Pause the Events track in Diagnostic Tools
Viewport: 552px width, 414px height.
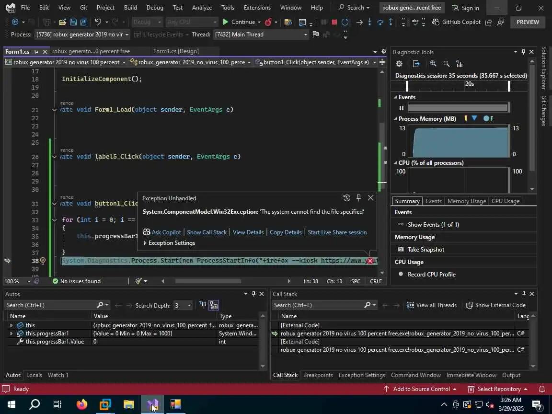[402, 108]
